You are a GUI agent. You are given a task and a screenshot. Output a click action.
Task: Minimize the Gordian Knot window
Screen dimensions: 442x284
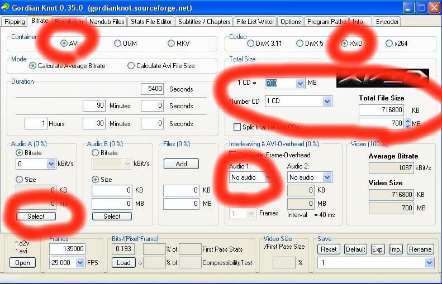point(408,8)
